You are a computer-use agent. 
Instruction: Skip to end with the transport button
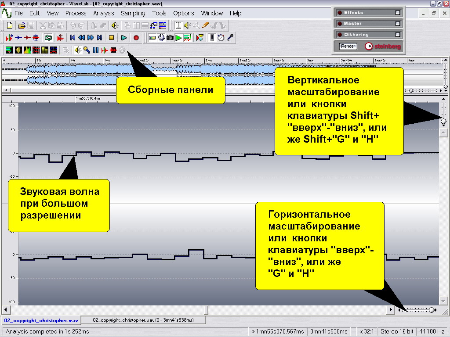tap(100, 38)
